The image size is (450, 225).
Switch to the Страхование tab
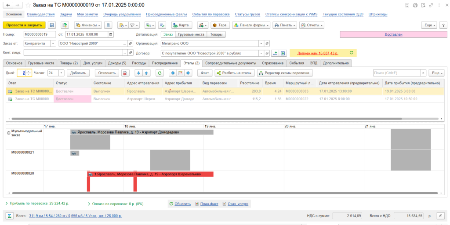pos(273,63)
